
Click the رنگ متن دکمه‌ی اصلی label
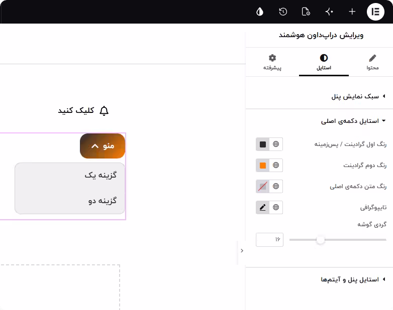click(358, 187)
